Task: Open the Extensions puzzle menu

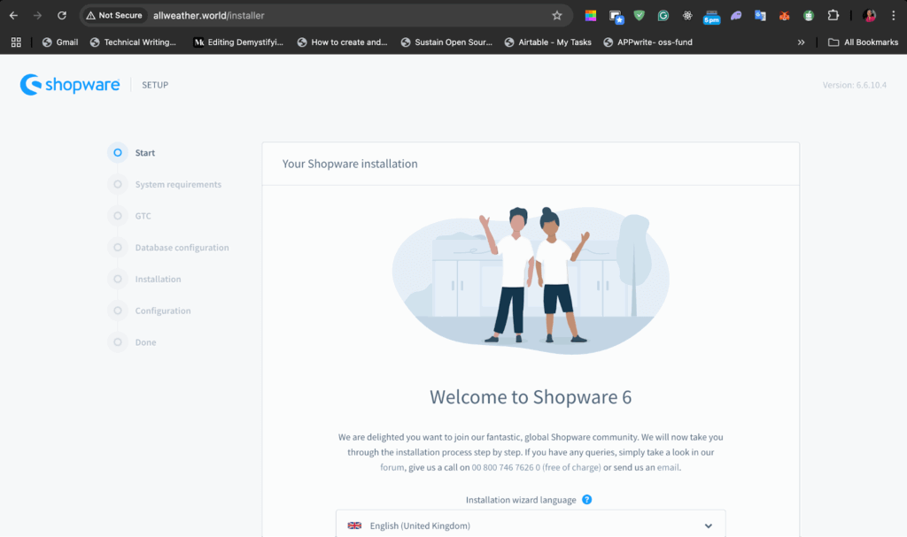Action: (x=833, y=16)
